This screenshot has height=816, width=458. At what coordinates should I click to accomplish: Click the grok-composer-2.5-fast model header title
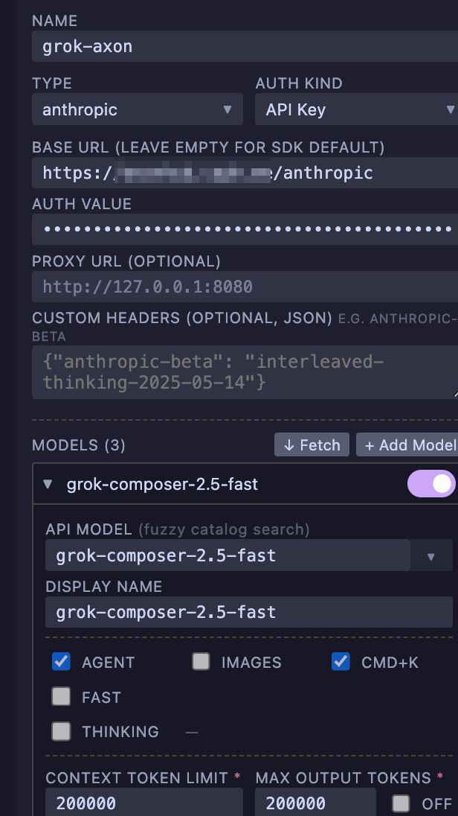tap(162, 485)
